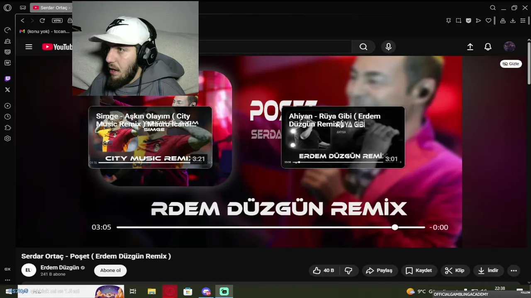Open the Opera GX taskbar icon
531x298 pixels.
coord(170,291)
